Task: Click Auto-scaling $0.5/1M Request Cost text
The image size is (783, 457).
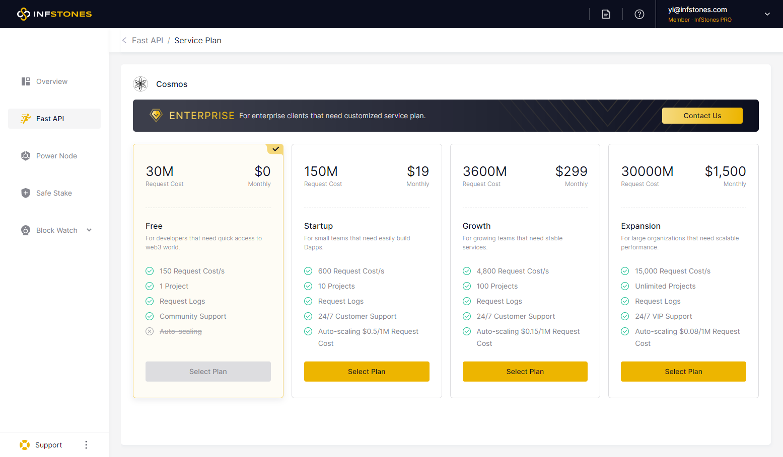Action: point(368,337)
